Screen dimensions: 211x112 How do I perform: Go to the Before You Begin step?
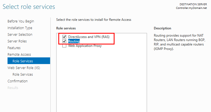[x=21, y=21]
